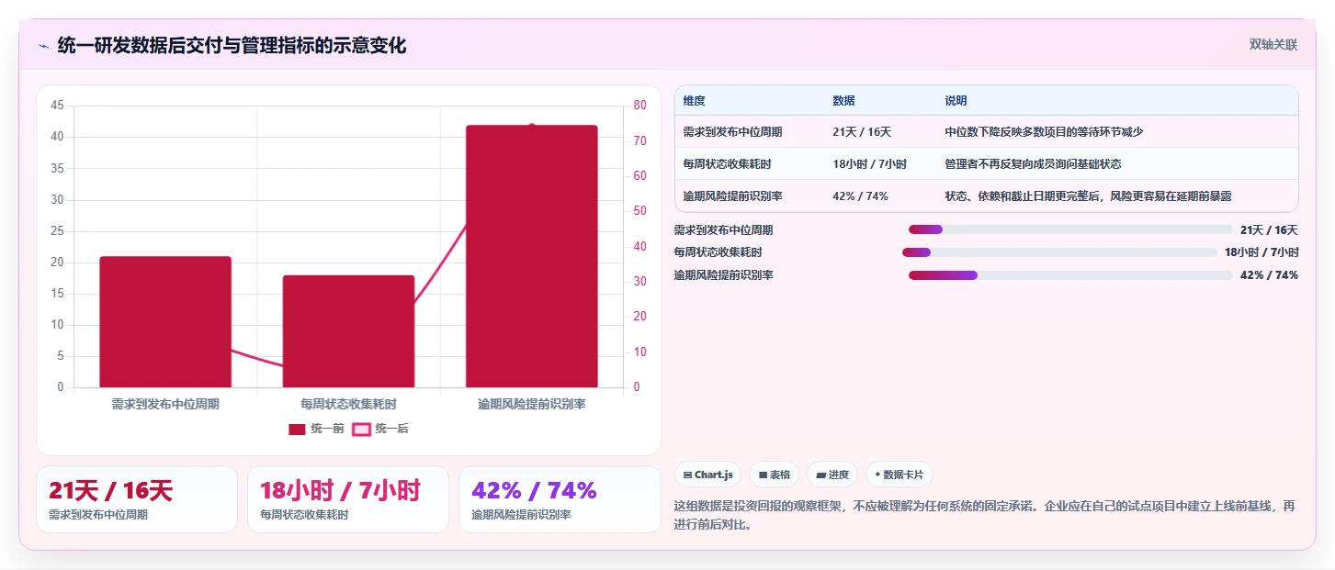The width and height of the screenshot is (1335, 570).
Task: Click the x-axis label 每周状态收集耗时
Action: coord(348,404)
